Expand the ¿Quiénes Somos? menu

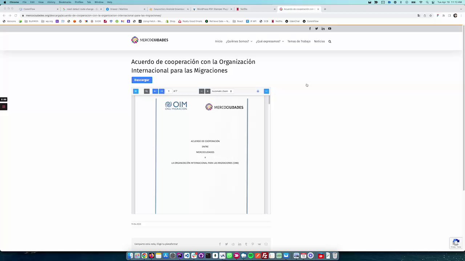tap(239, 41)
